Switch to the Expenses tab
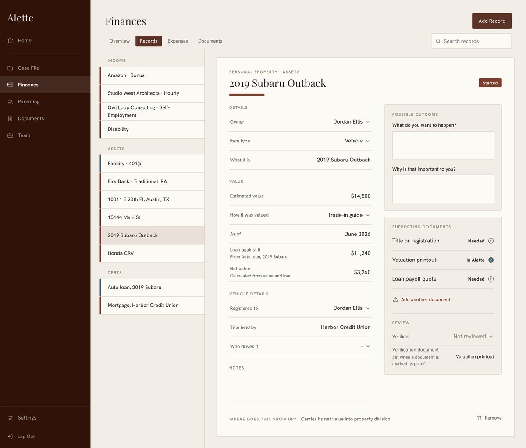The width and height of the screenshot is (526, 448). tap(178, 41)
